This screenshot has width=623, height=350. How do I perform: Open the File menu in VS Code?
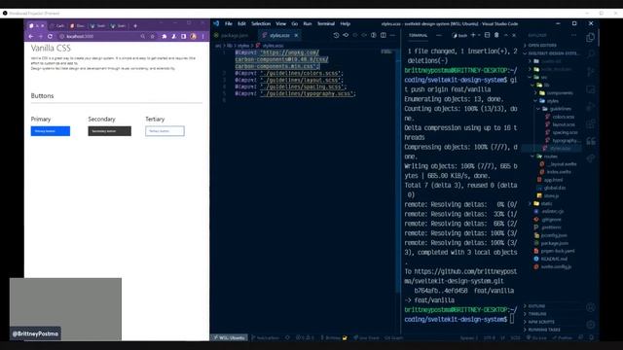229,23
